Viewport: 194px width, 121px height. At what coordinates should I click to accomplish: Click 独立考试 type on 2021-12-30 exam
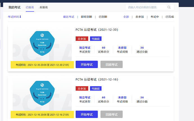[x=85, y=48]
